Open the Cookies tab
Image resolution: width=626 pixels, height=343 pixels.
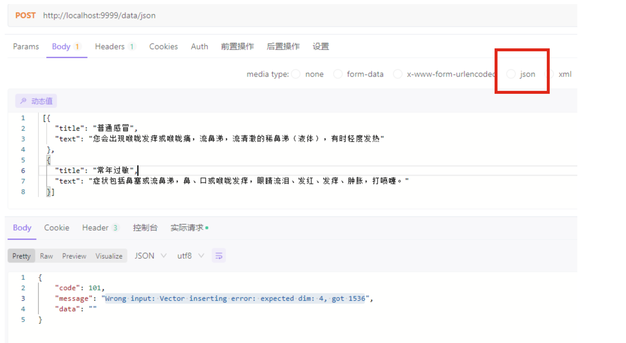163,46
